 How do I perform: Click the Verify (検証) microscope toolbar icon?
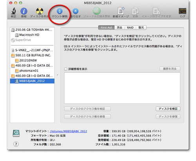pos(13,11)
